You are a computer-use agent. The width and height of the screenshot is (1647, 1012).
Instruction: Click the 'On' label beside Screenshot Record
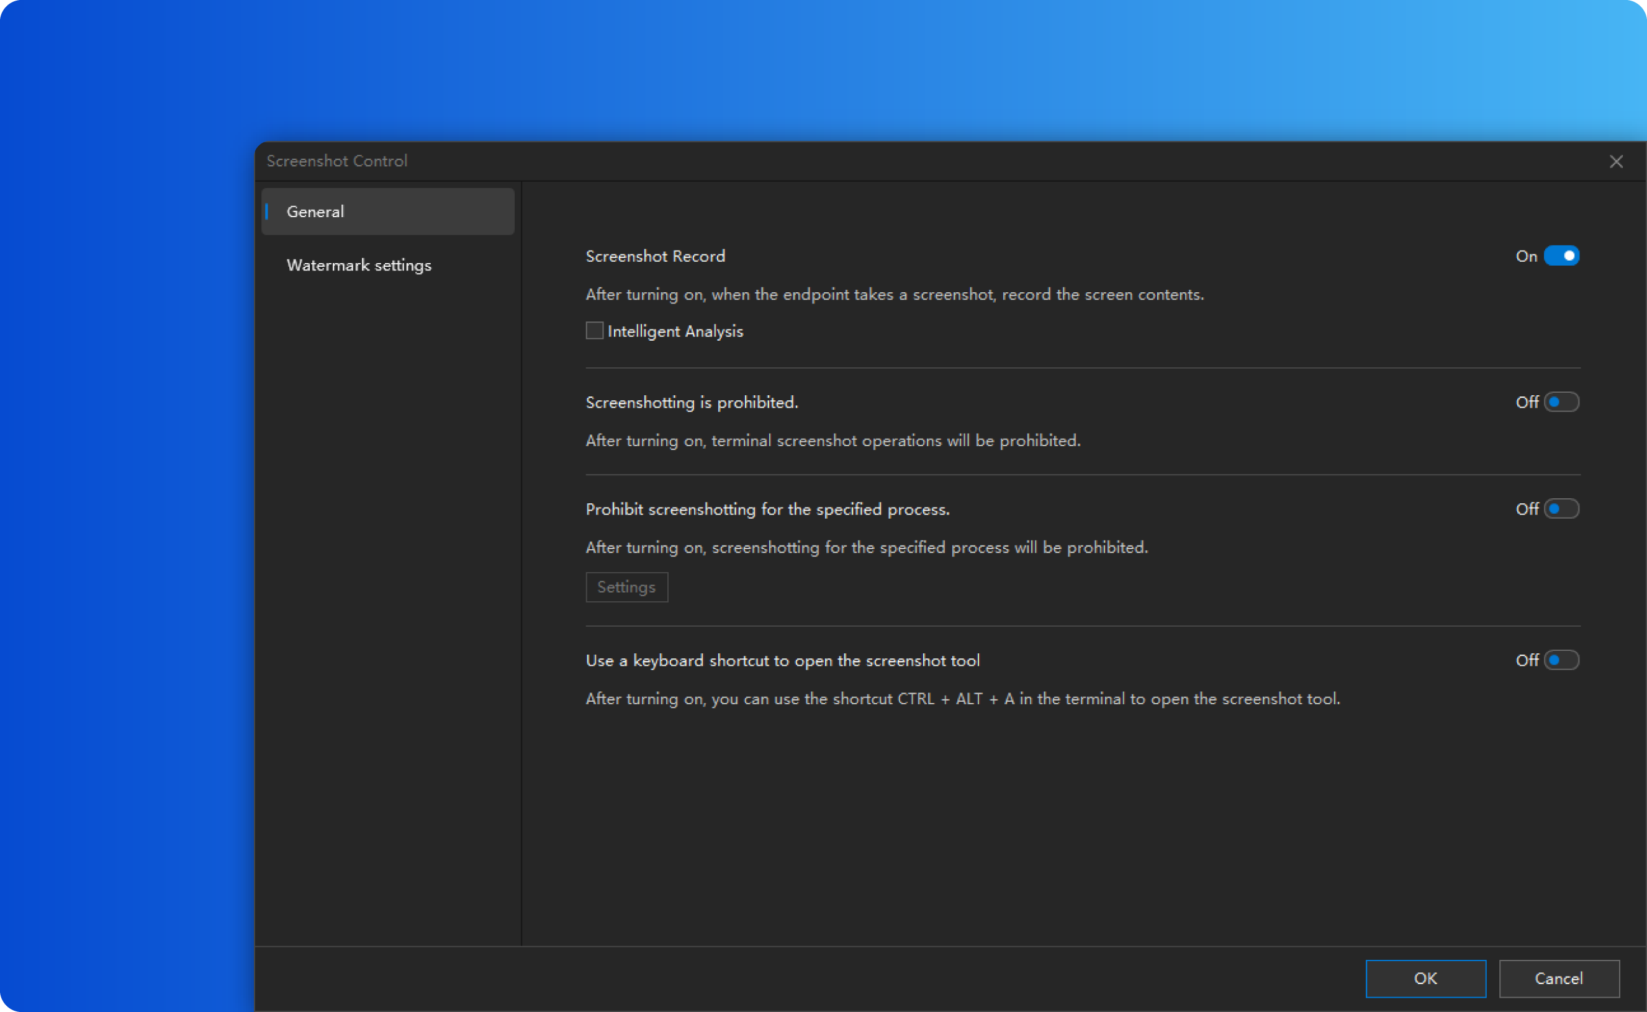[1526, 256]
